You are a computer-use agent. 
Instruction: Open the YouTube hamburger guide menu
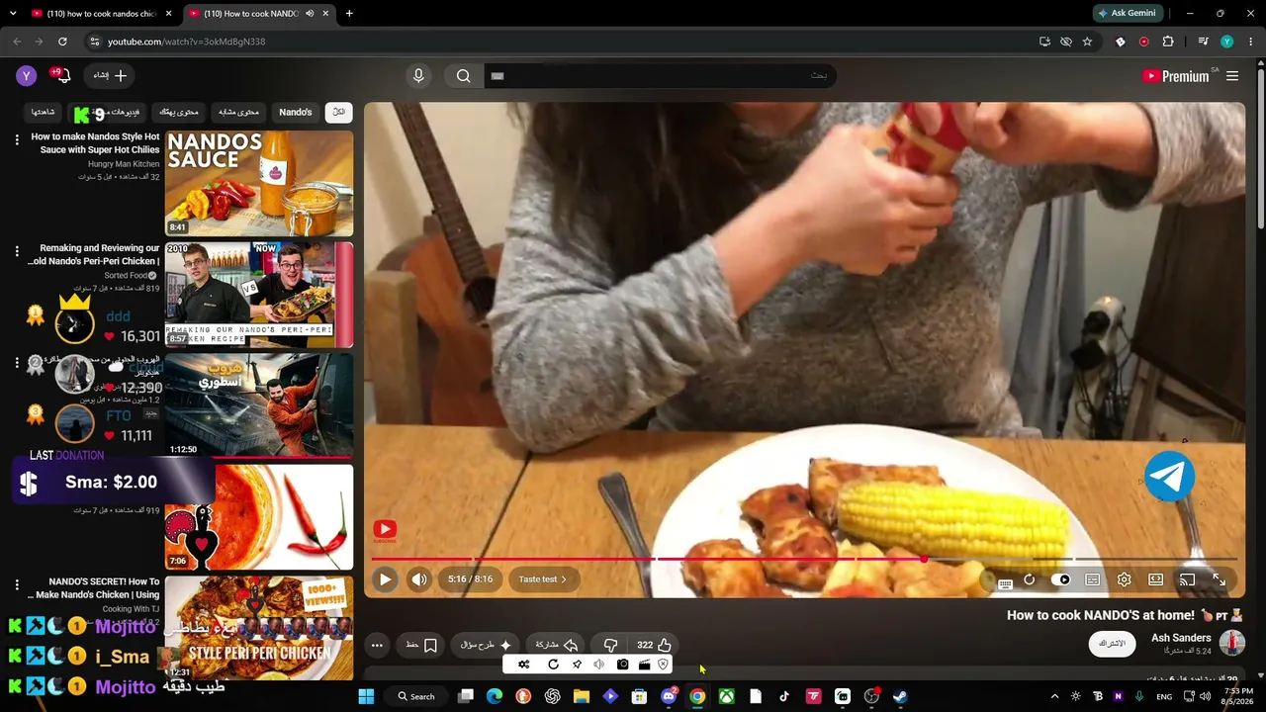click(1232, 76)
